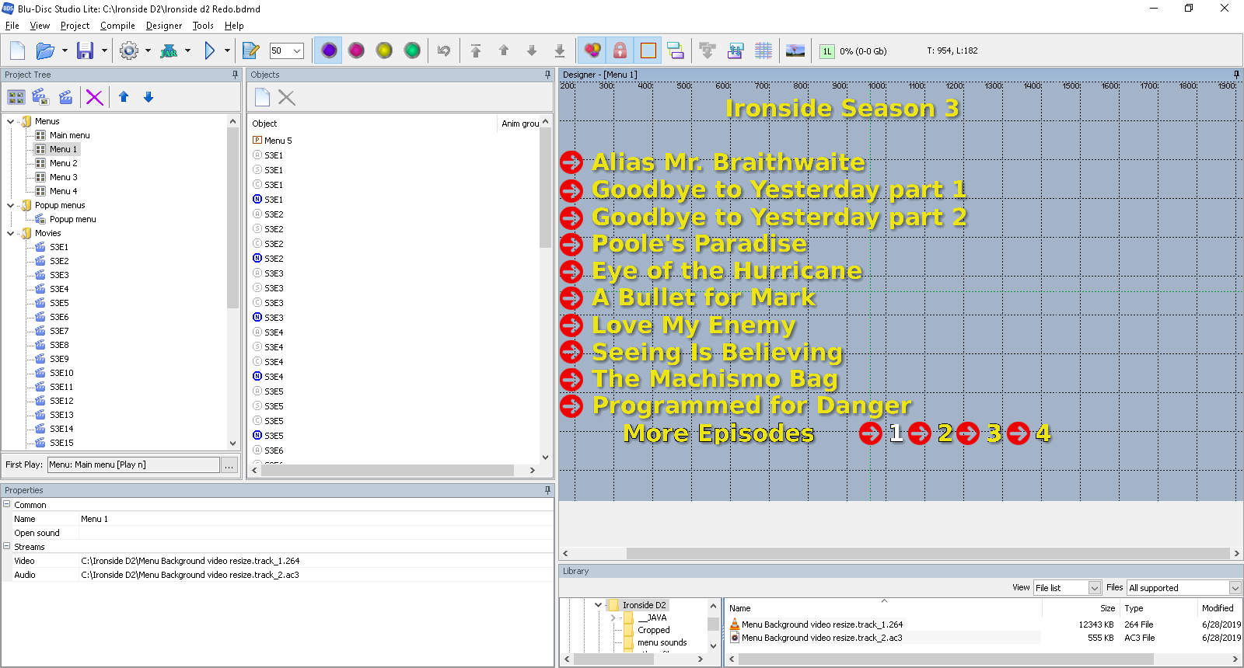Open the edit notepad pencil icon
1244x668 pixels.
pos(250,51)
